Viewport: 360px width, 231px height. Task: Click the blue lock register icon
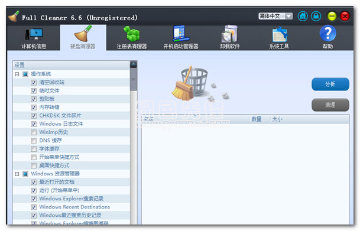316,17
